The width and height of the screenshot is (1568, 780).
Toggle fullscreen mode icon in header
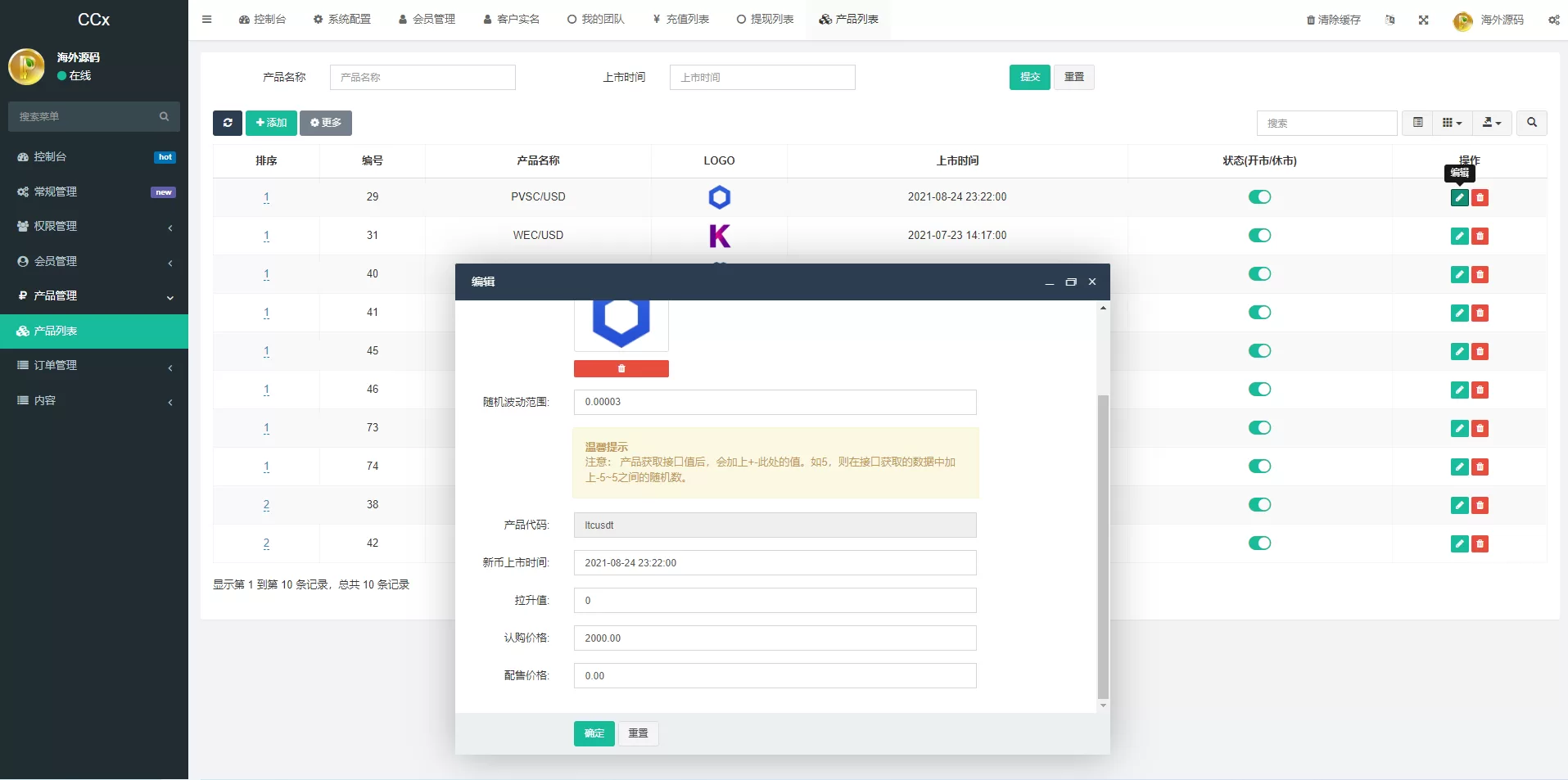coord(1423,20)
